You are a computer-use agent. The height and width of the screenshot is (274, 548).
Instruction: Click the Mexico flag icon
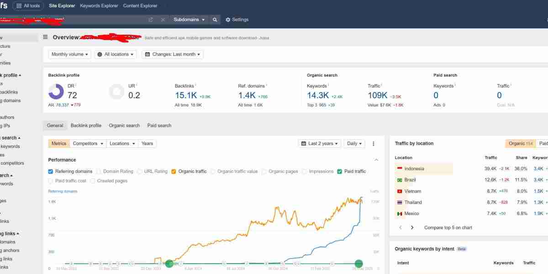pos(400,214)
